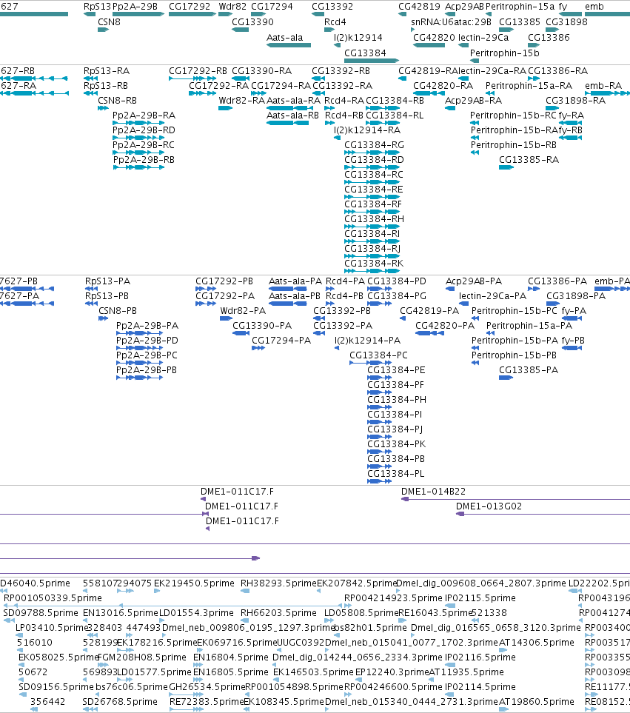Screen dimensions: 630x713
Task: Click the RE72383.5prime EST label
Action: click(x=207, y=702)
